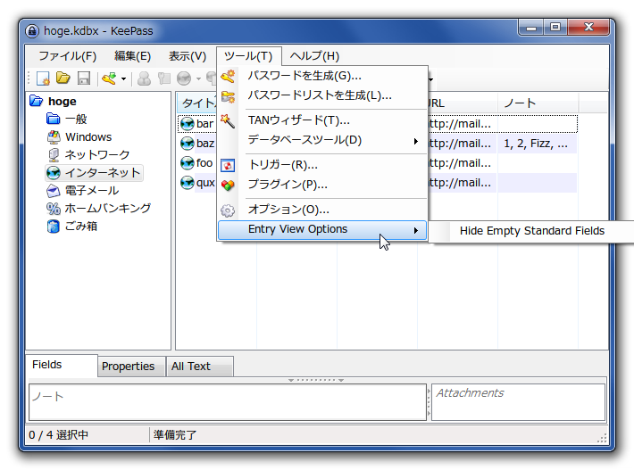Click the Open database folder icon

[63, 78]
